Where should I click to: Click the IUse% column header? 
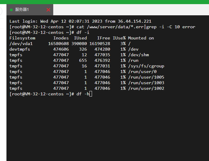(119, 38)
